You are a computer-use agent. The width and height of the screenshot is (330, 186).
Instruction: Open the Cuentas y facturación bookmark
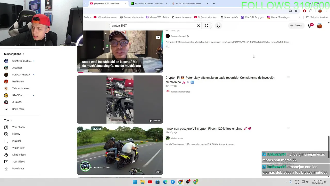(x=132, y=17)
